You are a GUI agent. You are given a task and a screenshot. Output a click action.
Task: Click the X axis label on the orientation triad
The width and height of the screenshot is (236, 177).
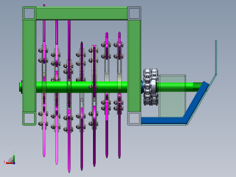click(x=4, y=162)
